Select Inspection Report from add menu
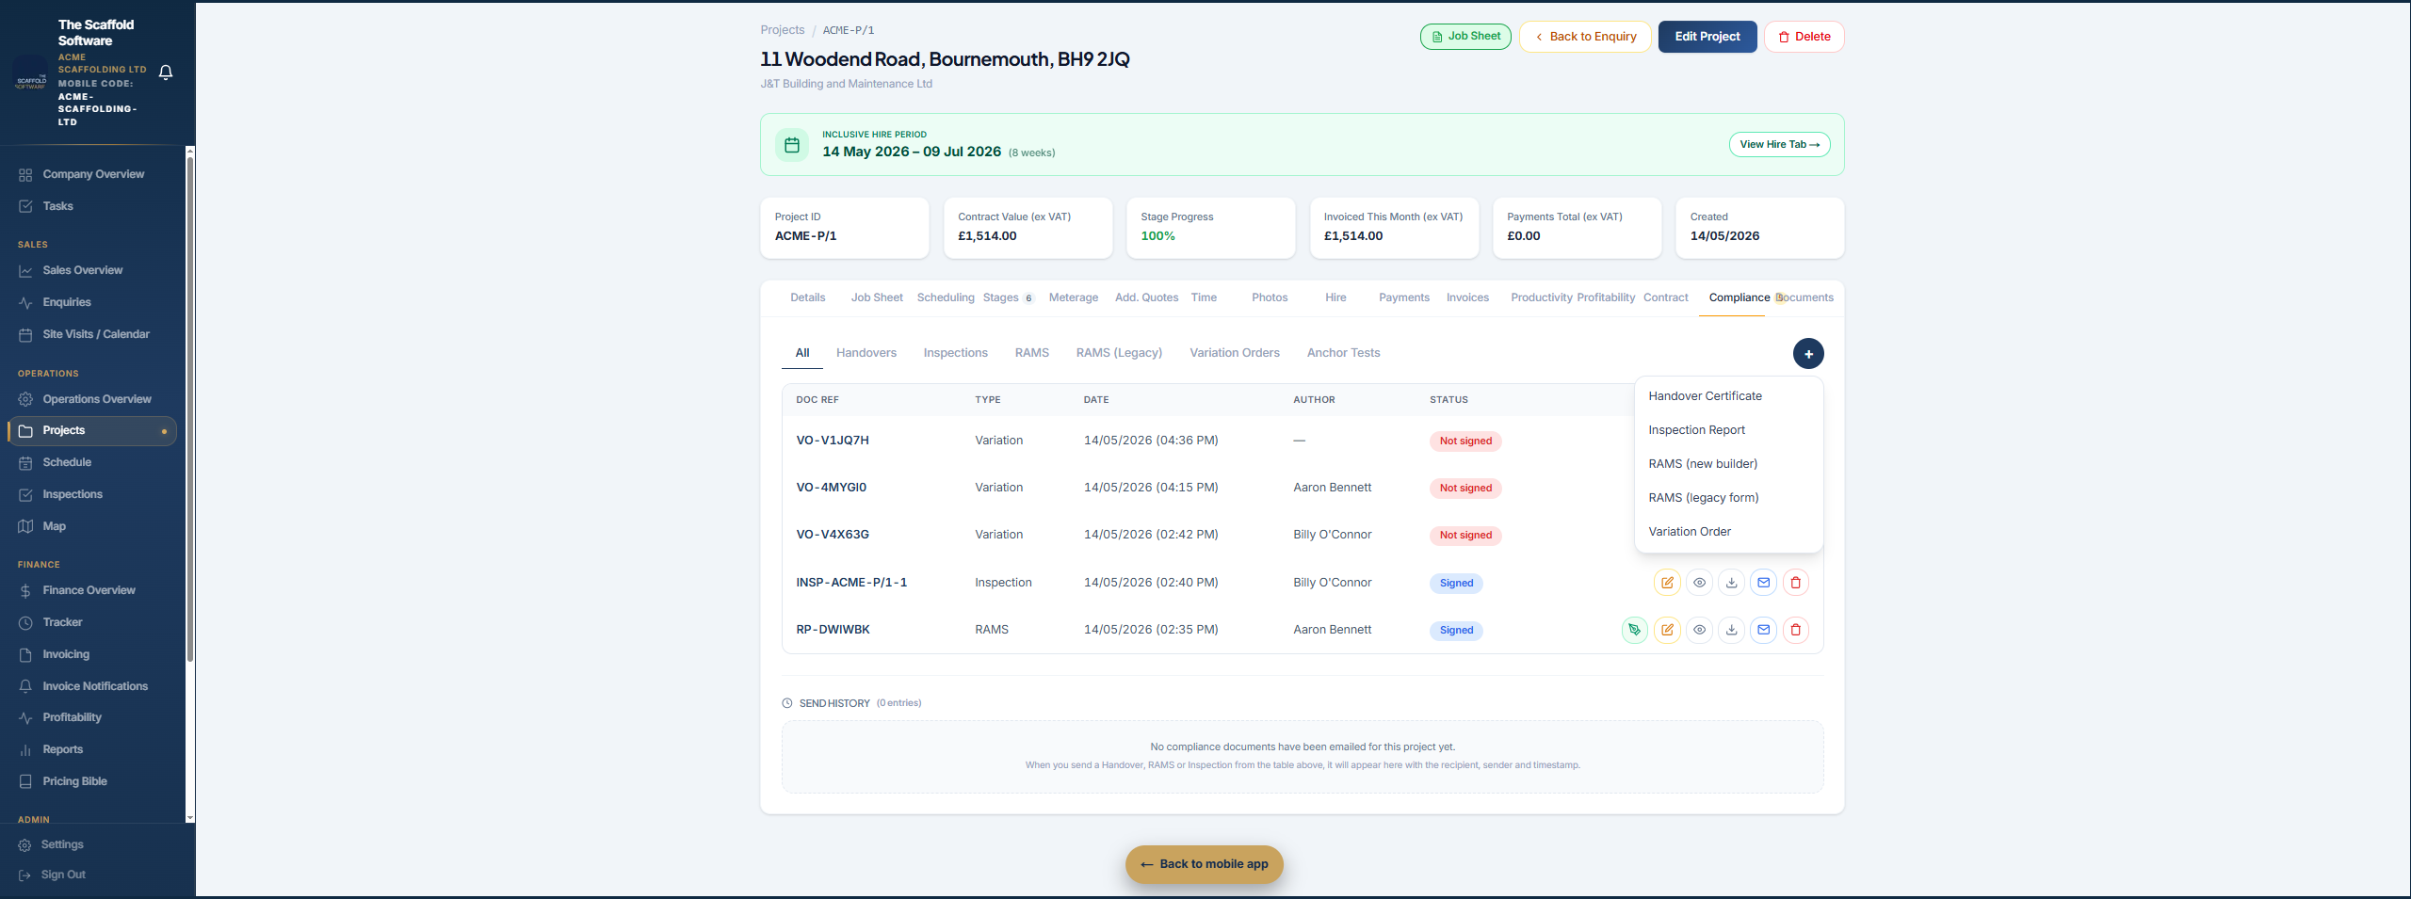Viewport: 2411px width, 899px height. coord(1728,430)
